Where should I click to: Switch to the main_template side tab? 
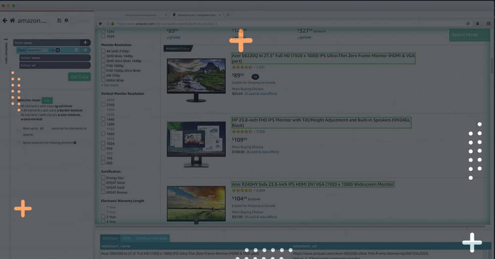(x=6, y=53)
